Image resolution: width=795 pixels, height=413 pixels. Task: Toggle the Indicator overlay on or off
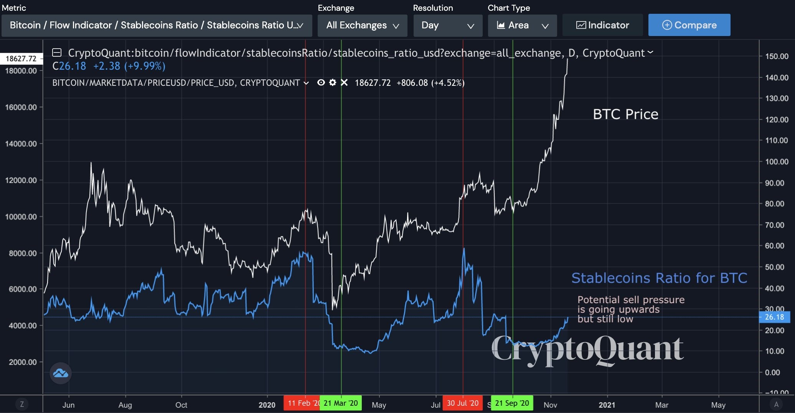coord(602,25)
